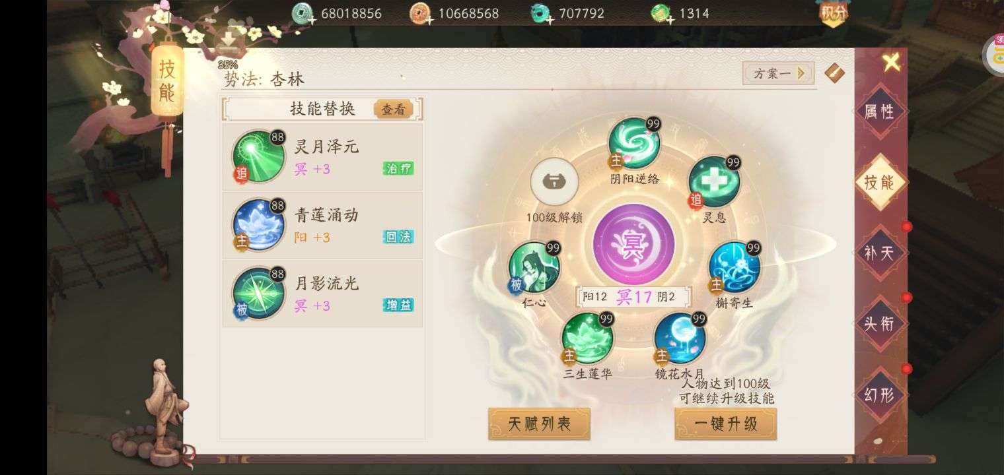Choose 青莲涌动 replacement skill
This screenshot has width=1004, height=475.
(322, 226)
